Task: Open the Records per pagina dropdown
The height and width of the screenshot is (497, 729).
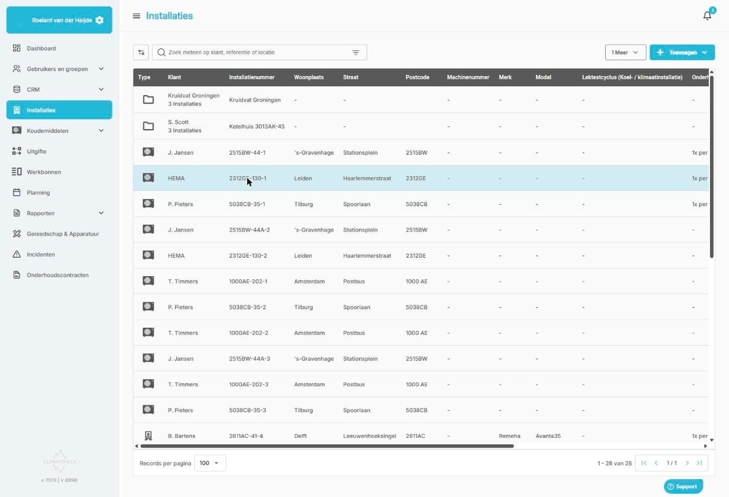Action: tap(210, 463)
